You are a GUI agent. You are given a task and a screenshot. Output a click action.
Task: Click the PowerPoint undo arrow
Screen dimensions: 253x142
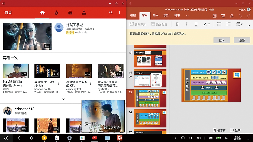click(240, 16)
